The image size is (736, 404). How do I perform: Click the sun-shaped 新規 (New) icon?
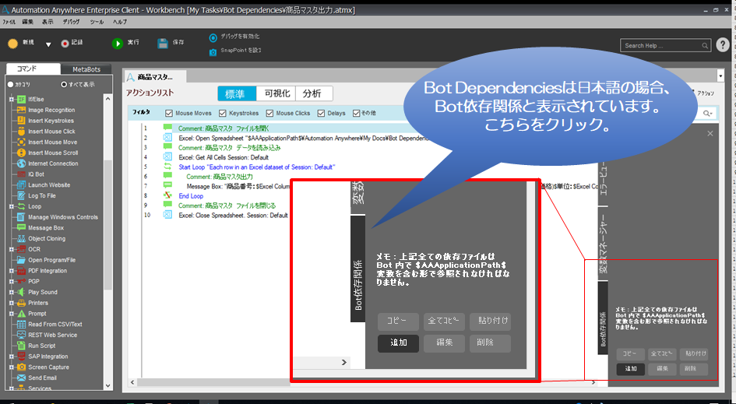point(12,43)
